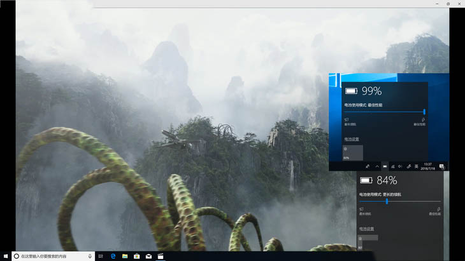Click the battery icon beside 99%
This screenshot has width=465, height=261.
(351, 91)
